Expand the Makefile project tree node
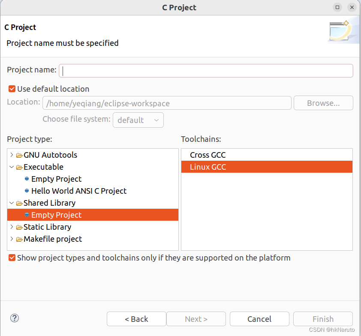361x336 pixels. click(x=12, y=239)
